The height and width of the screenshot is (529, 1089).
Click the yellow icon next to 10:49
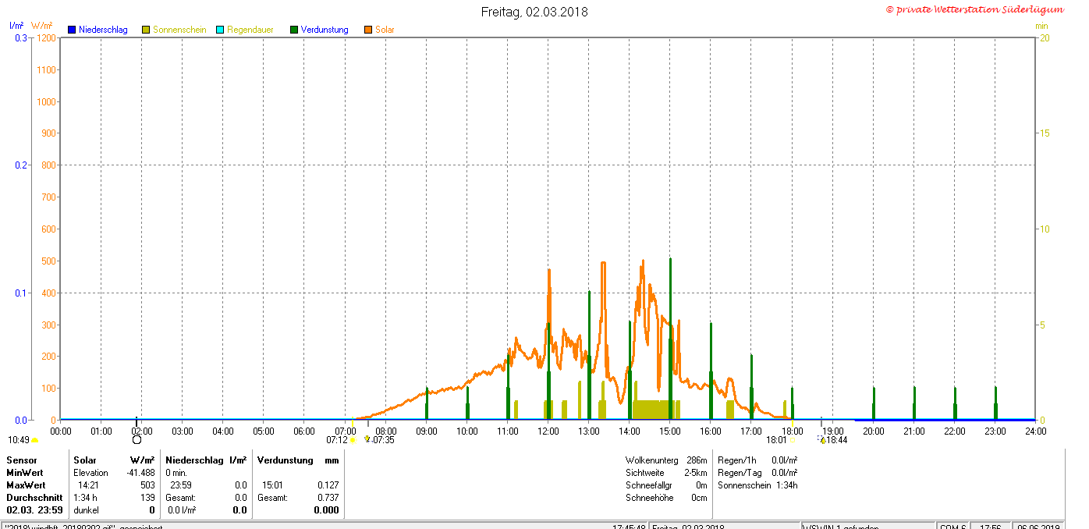(x=34, y=440)
